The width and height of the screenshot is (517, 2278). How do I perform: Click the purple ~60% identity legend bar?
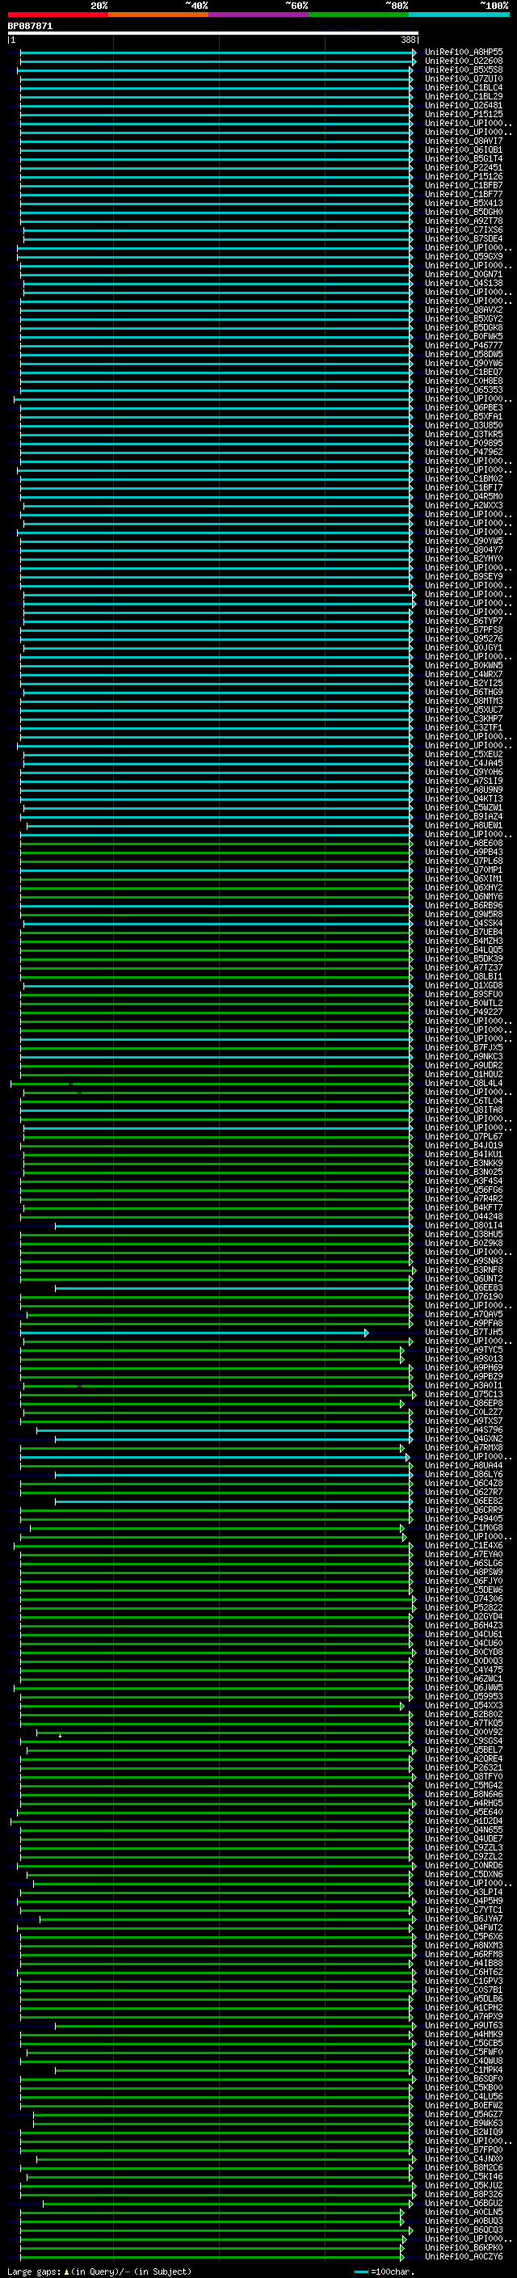(259, 15)
